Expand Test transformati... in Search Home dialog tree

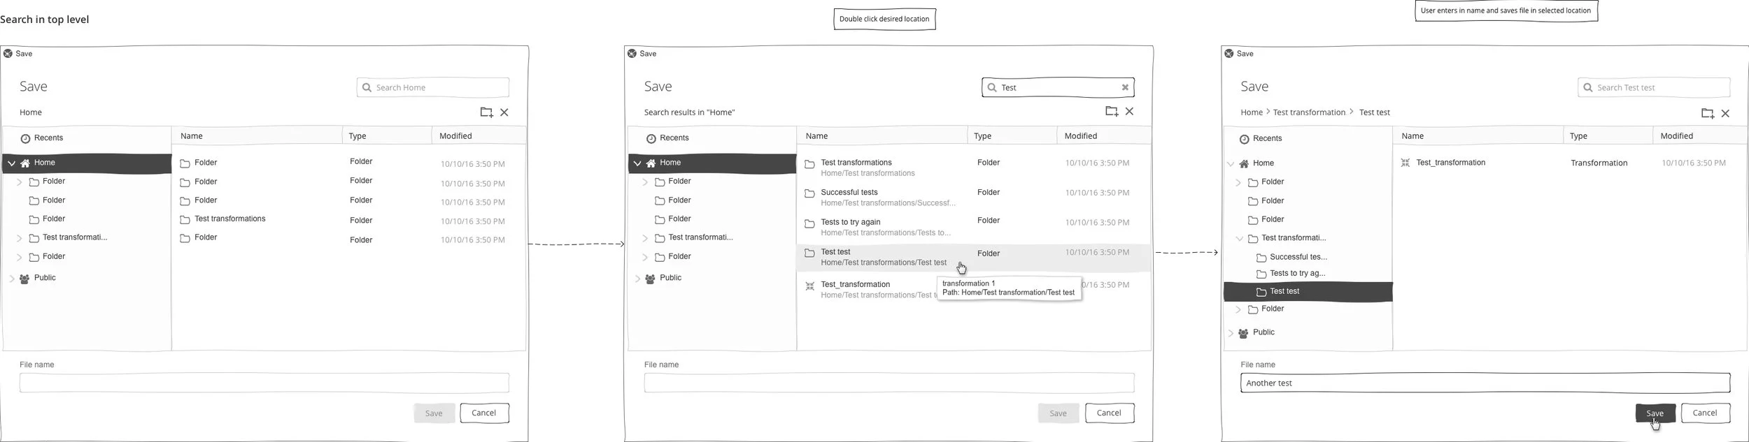(20, 238)
